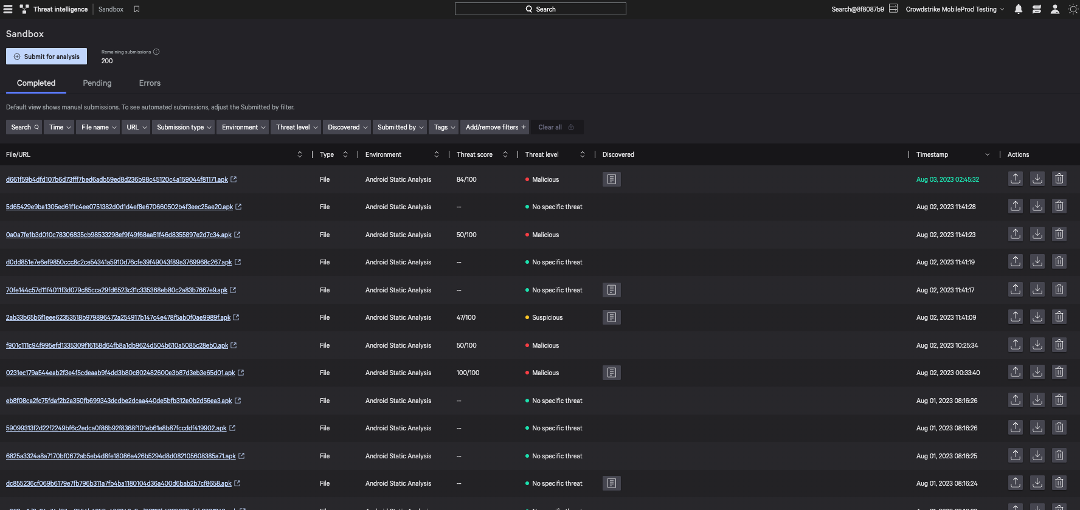Open the hamburger navigation menu

(x=8, y=9)
